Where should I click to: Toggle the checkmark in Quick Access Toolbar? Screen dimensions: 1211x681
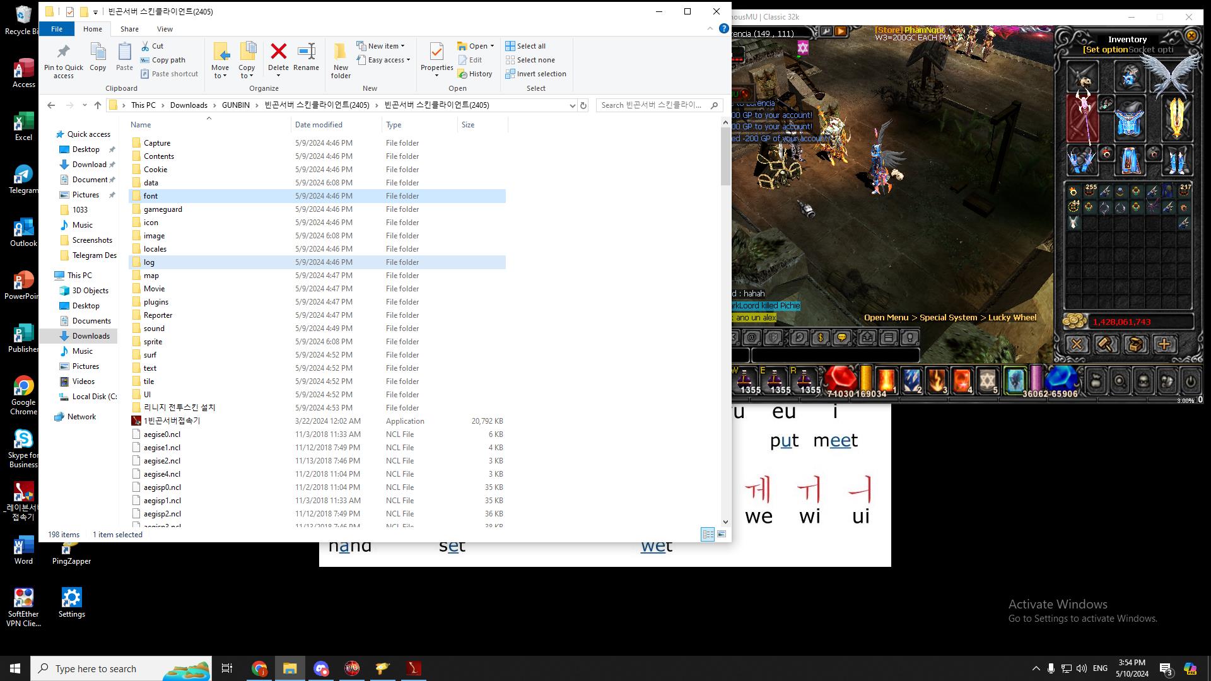pos(69,11)
